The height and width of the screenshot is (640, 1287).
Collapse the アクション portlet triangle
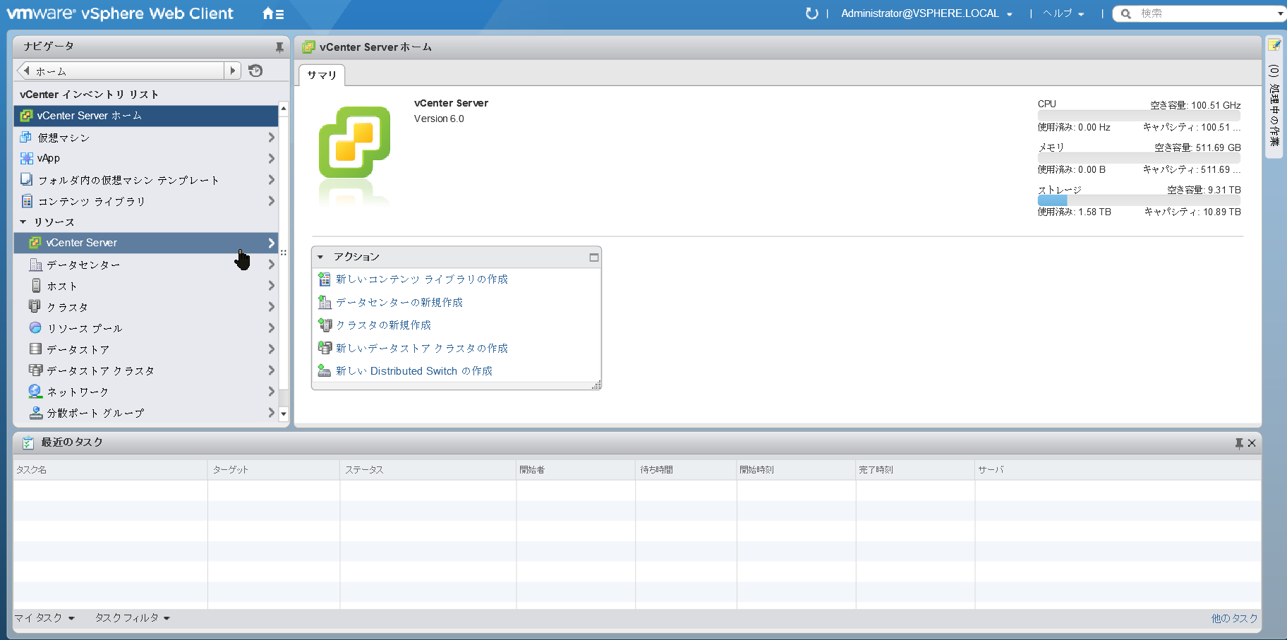pyautogui.click(x=320, y=257)
